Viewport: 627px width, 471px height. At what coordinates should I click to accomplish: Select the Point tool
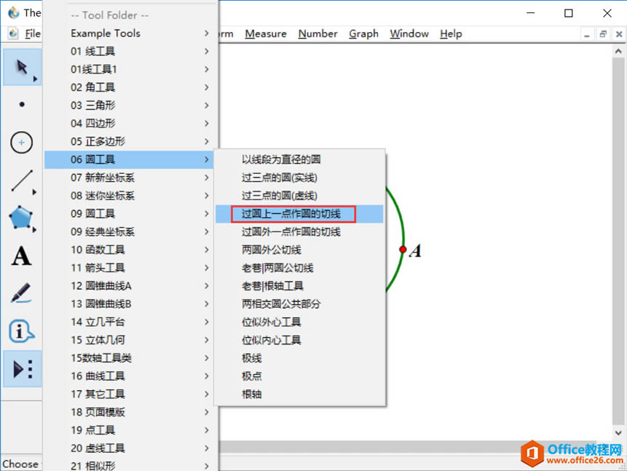[x=22, y=104]
